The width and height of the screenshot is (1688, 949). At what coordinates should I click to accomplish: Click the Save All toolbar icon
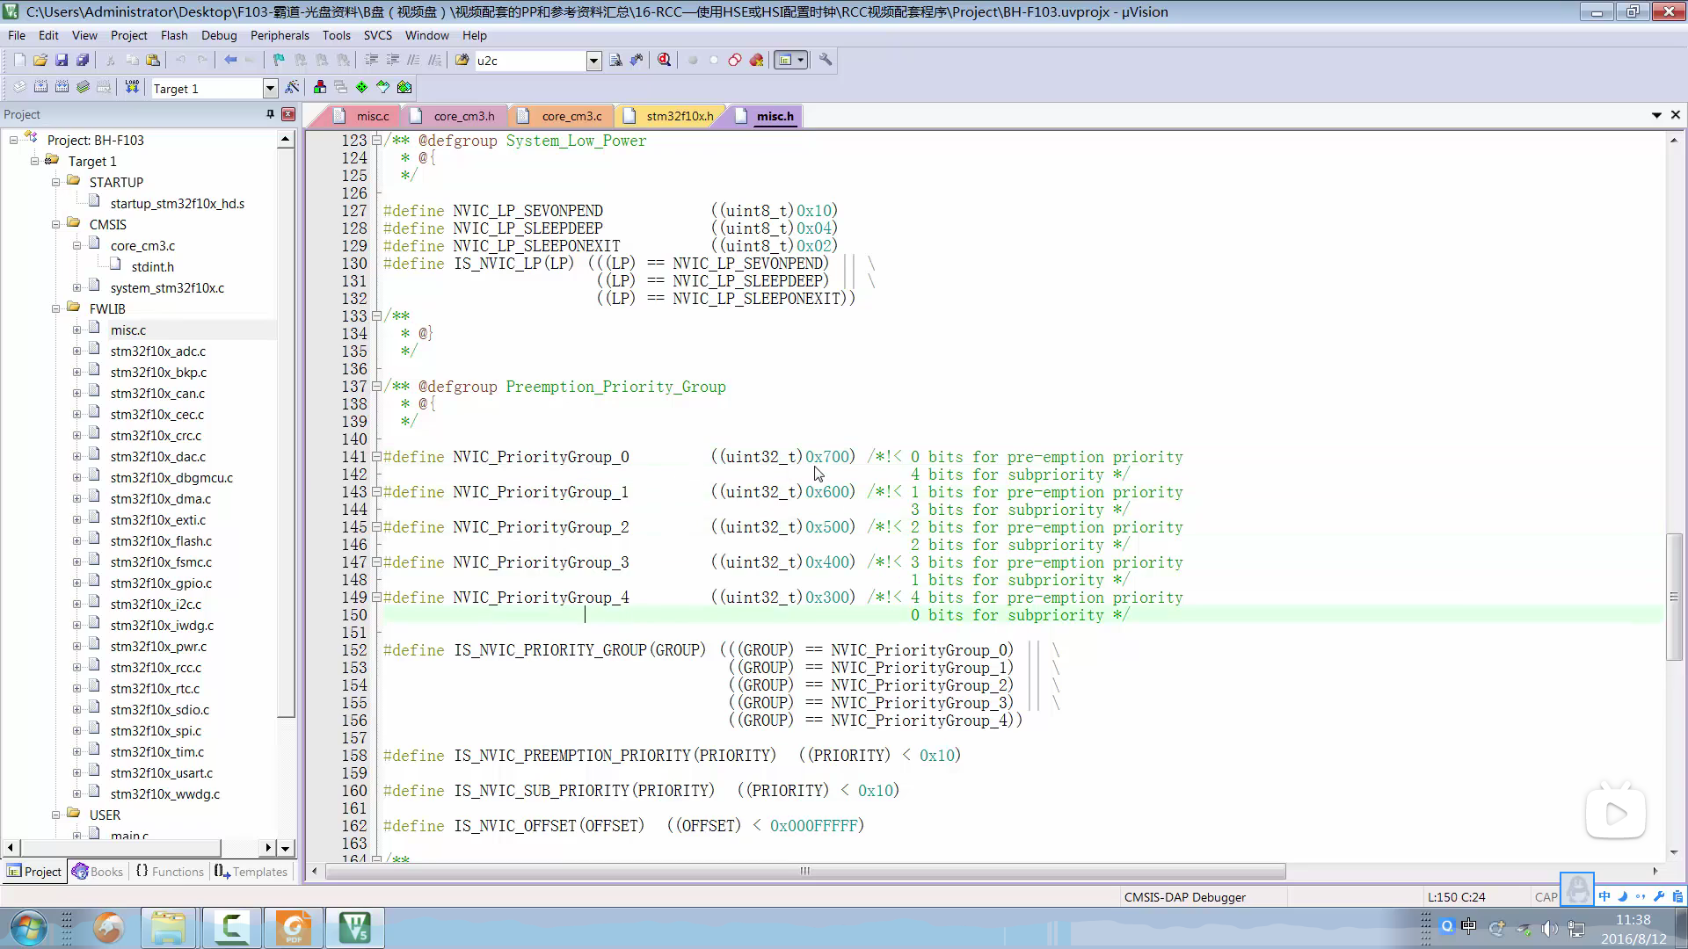click(83, 60)
